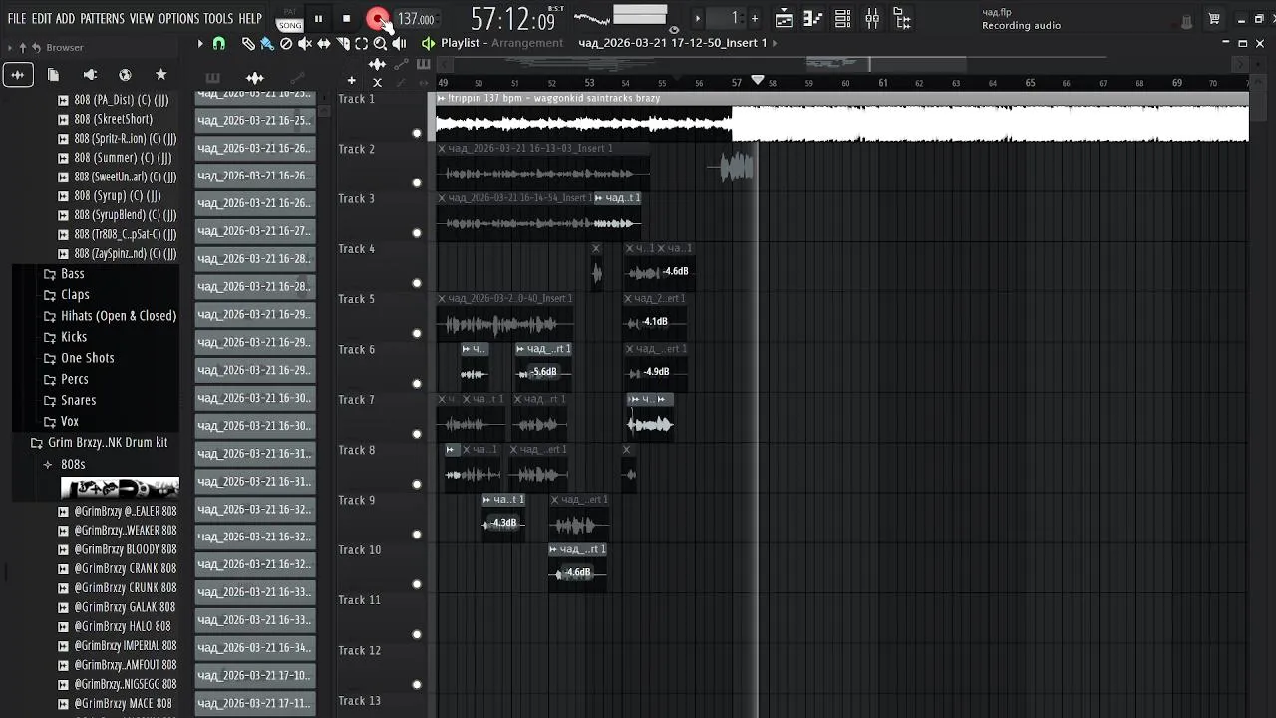The height and width of the screenshot is (718, 1276).
Task: Open the Playlist view from top toolbar
Action: point(784,18)
